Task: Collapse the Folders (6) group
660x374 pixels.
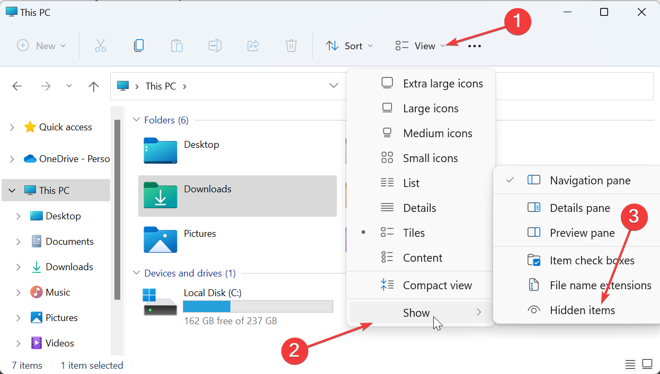Action: [137, 120]
